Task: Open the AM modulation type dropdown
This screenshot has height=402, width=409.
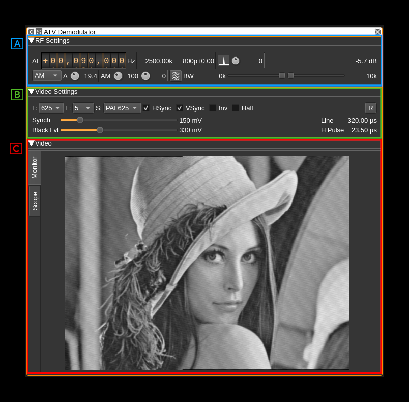Action: pos(47,76)
